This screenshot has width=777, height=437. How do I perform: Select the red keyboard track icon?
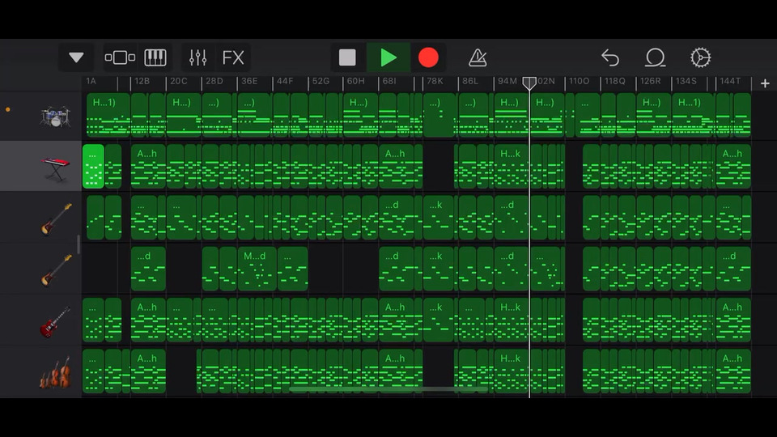[56, 168]
